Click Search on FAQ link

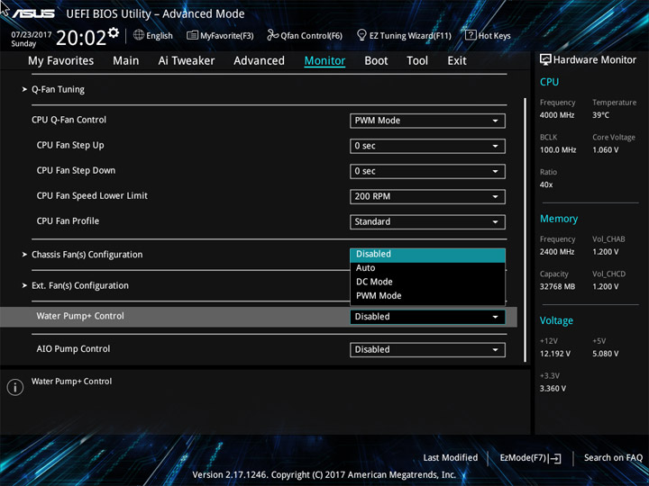tap(613, 458)
